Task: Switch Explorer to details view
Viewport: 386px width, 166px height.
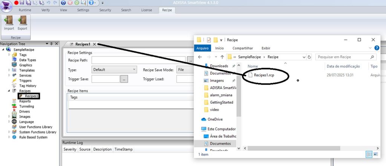Action: pos(368,154)
